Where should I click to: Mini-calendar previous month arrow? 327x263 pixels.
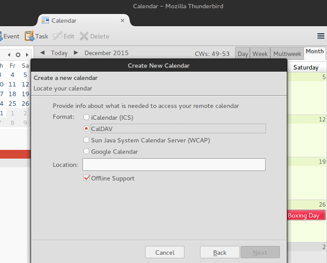pyautogui.click(x=9, y=55)
